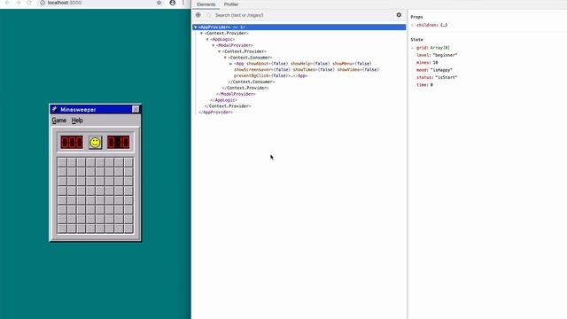Viewport: 567px width, 319px height.
Task: Reload the localhost page
Action: [x=29, y=3]
